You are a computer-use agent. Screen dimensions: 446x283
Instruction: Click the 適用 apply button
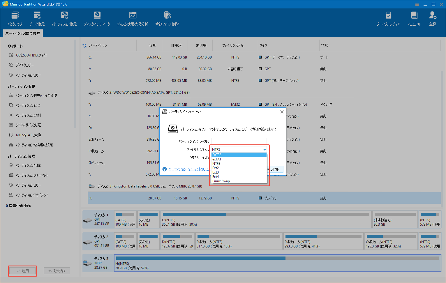[22, 271]
